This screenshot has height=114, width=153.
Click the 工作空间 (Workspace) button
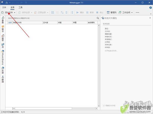[124, 12]
